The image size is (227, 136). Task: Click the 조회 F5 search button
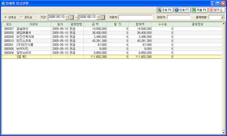tap(165, 10)
